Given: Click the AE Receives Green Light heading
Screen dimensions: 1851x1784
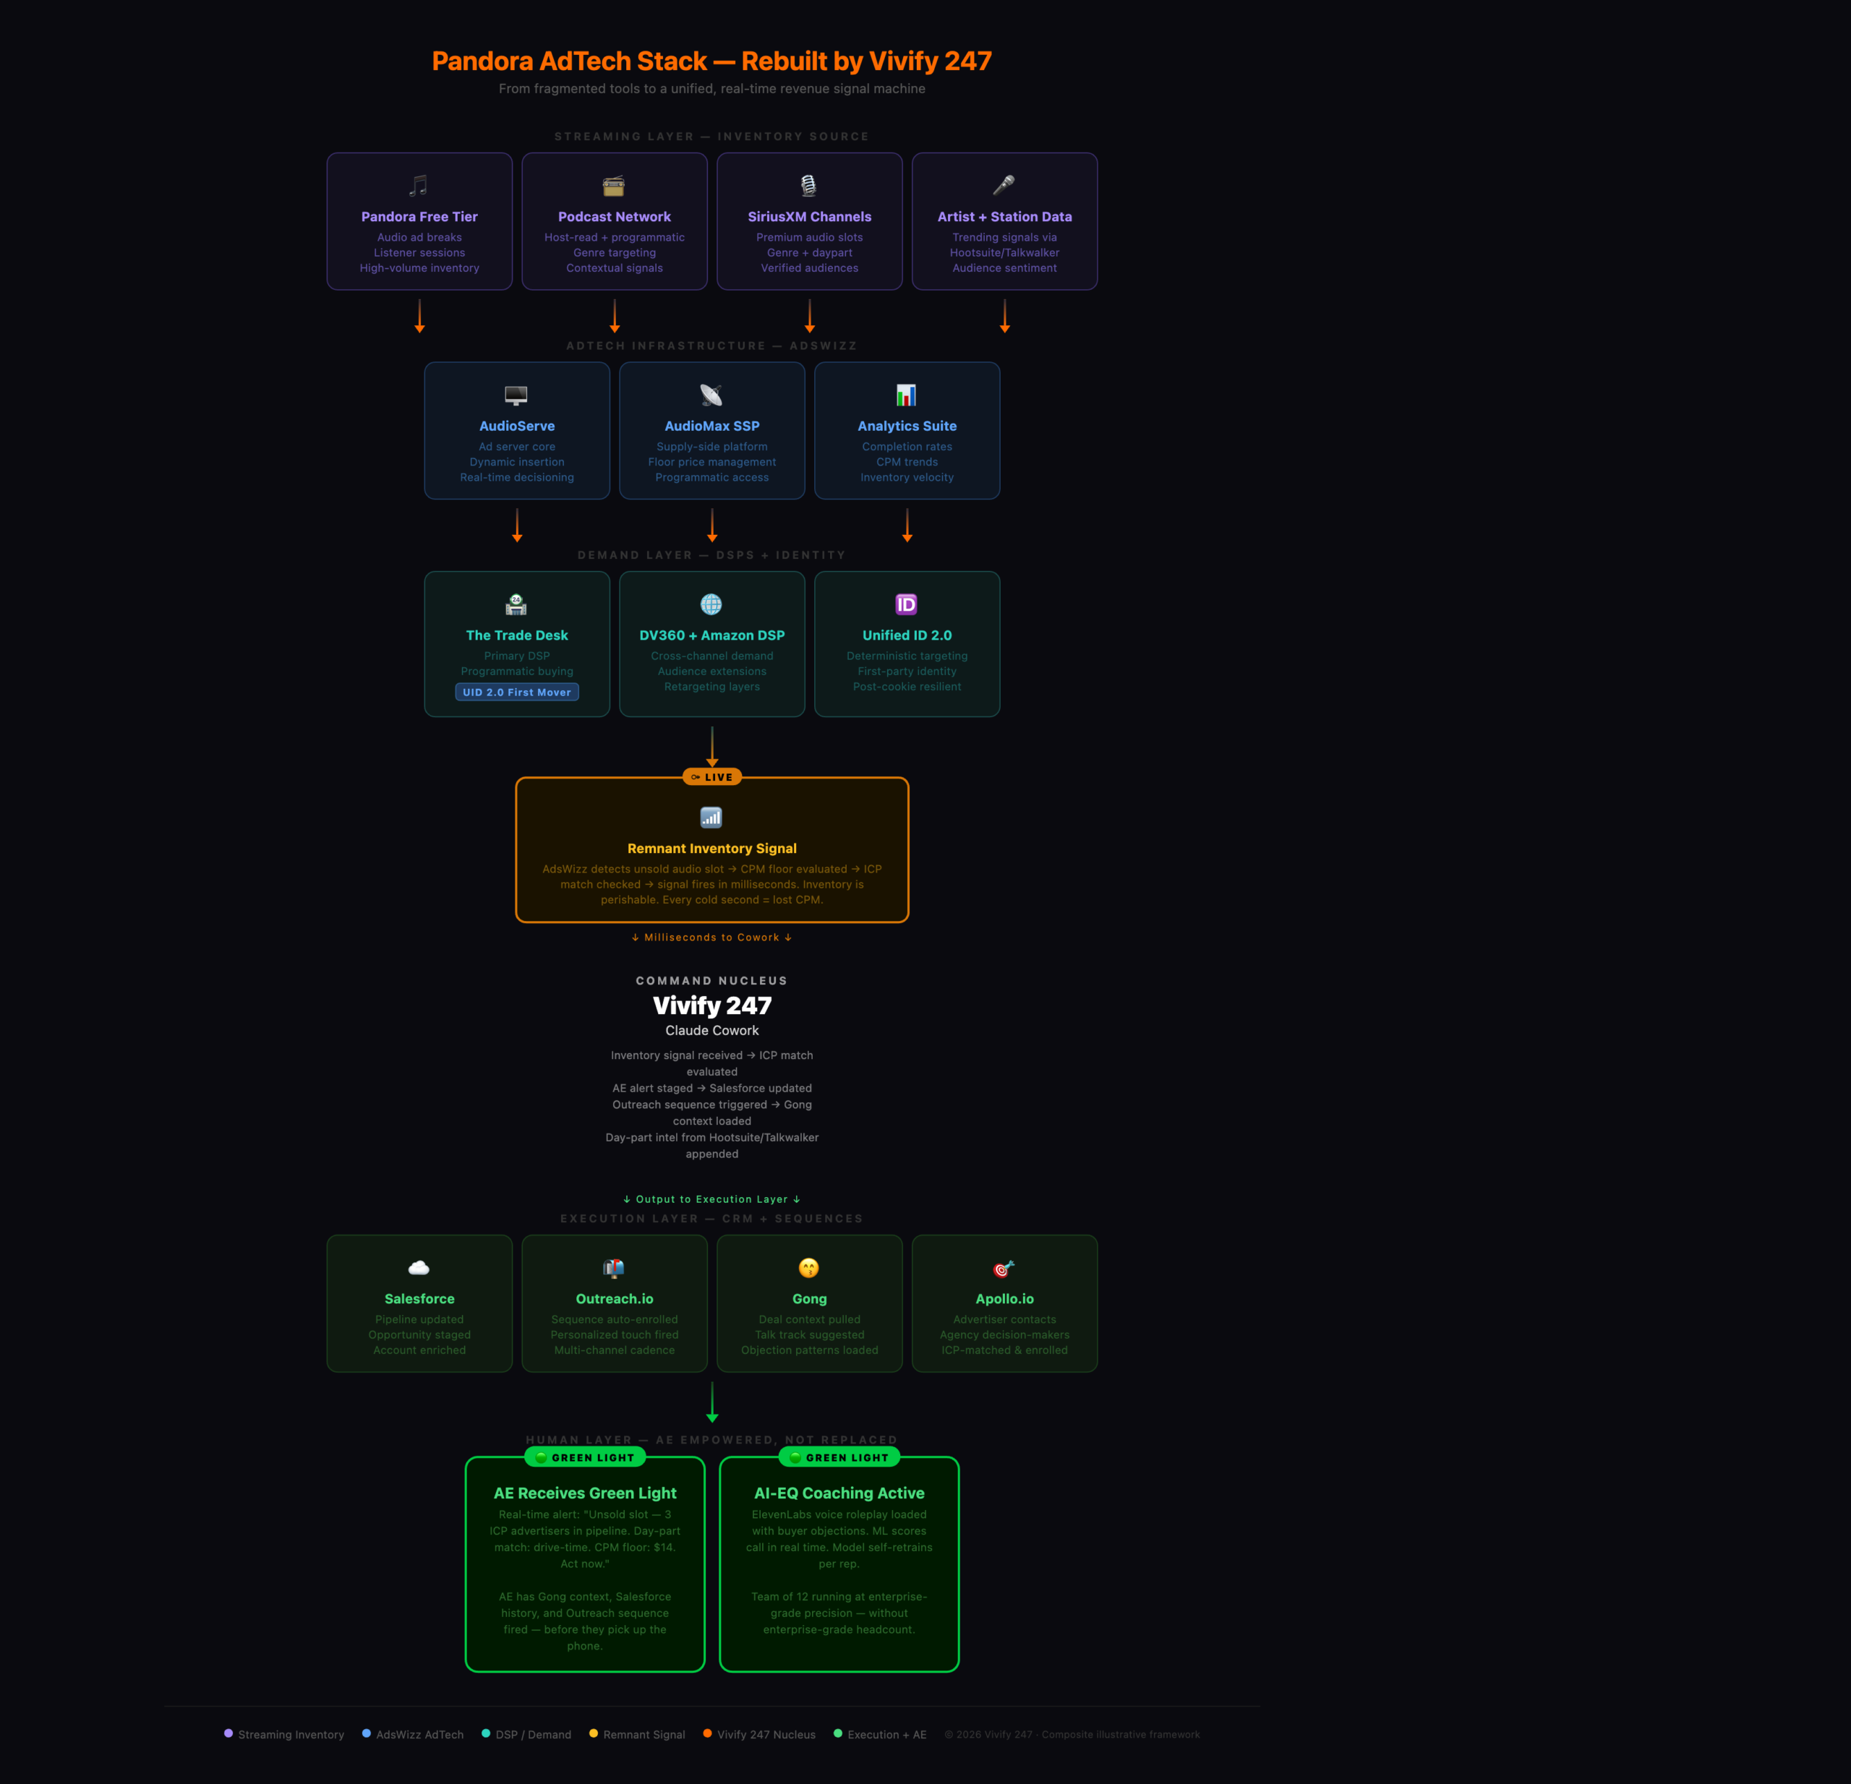Looking at the screenshot, I should pyautogui.click(x=586, y=1493).
